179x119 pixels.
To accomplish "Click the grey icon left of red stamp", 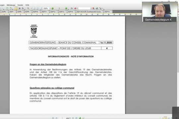I will [x=72, y=8].
